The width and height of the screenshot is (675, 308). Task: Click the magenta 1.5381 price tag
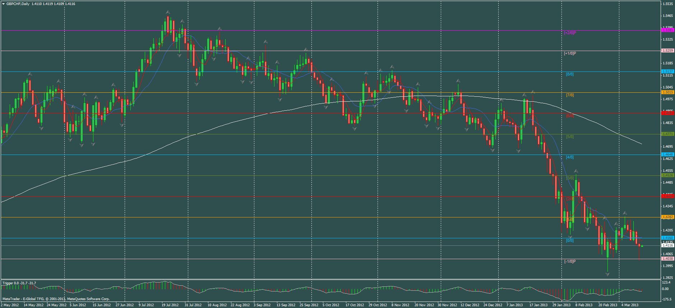(x=667, y=30)
